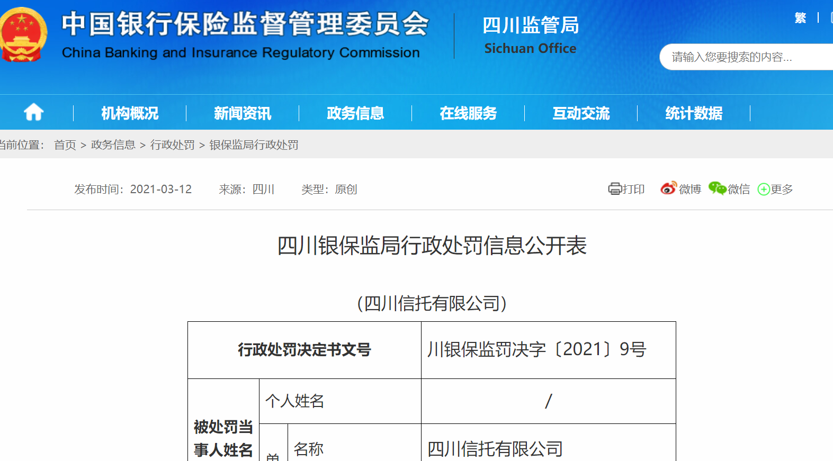Click the 微博 share label

pyautogui.click(x=690, y=189)
